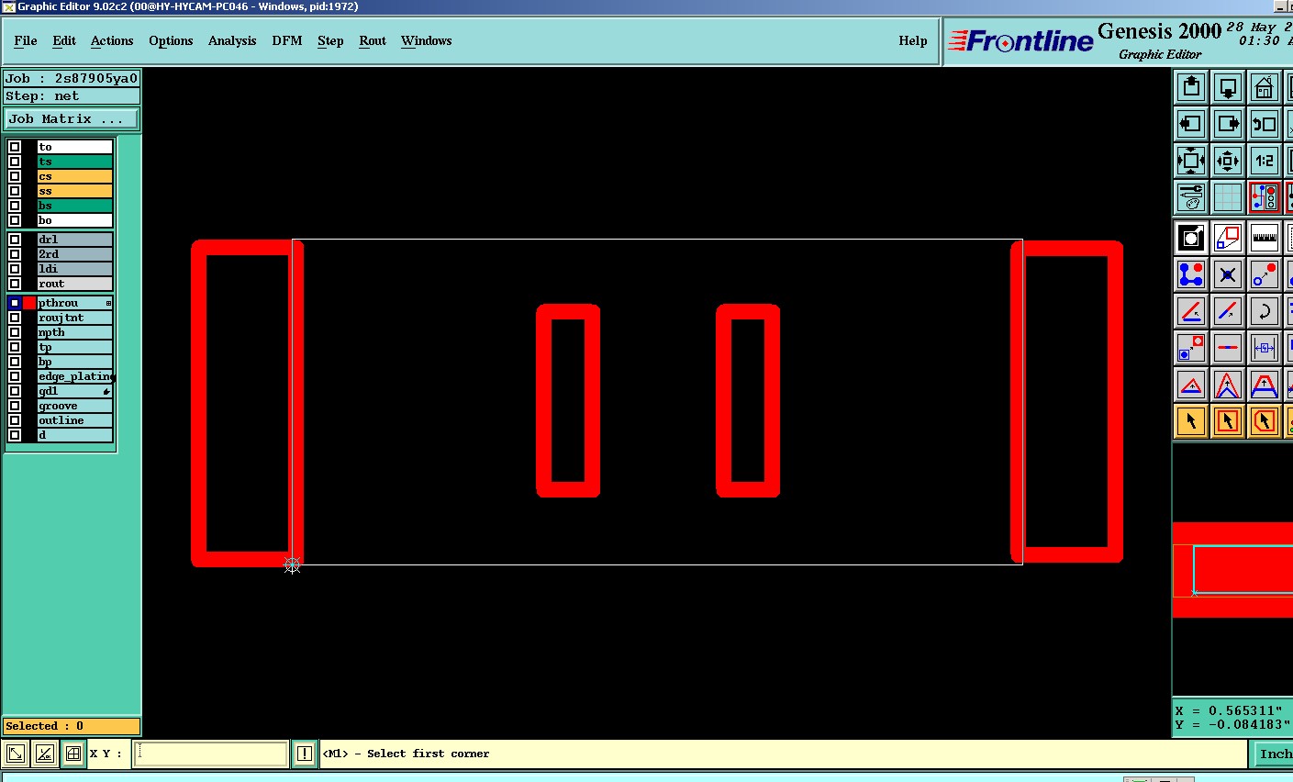
Task: Click the second coordinate mode icon at bottom-left
Action: pyautogui.click(x=44, y=754)
